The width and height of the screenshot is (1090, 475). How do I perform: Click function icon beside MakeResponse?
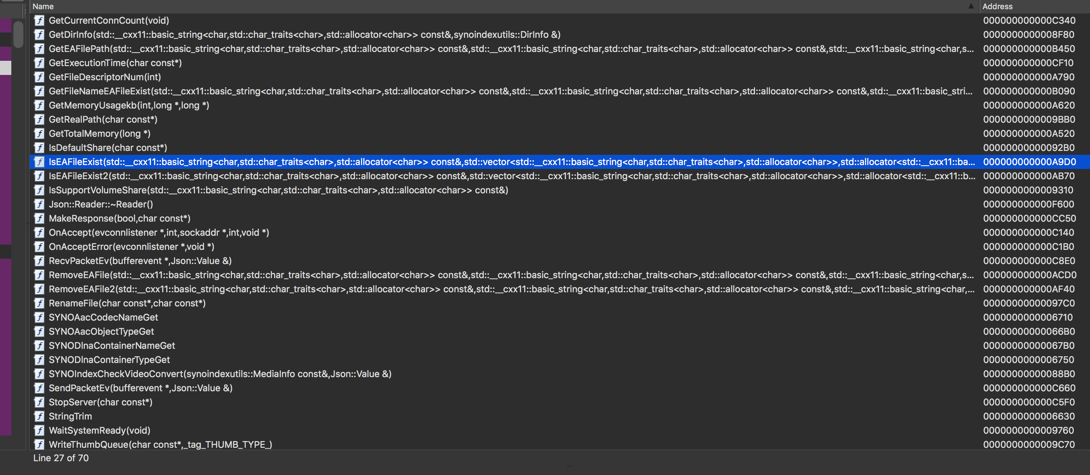click(39, 218)
